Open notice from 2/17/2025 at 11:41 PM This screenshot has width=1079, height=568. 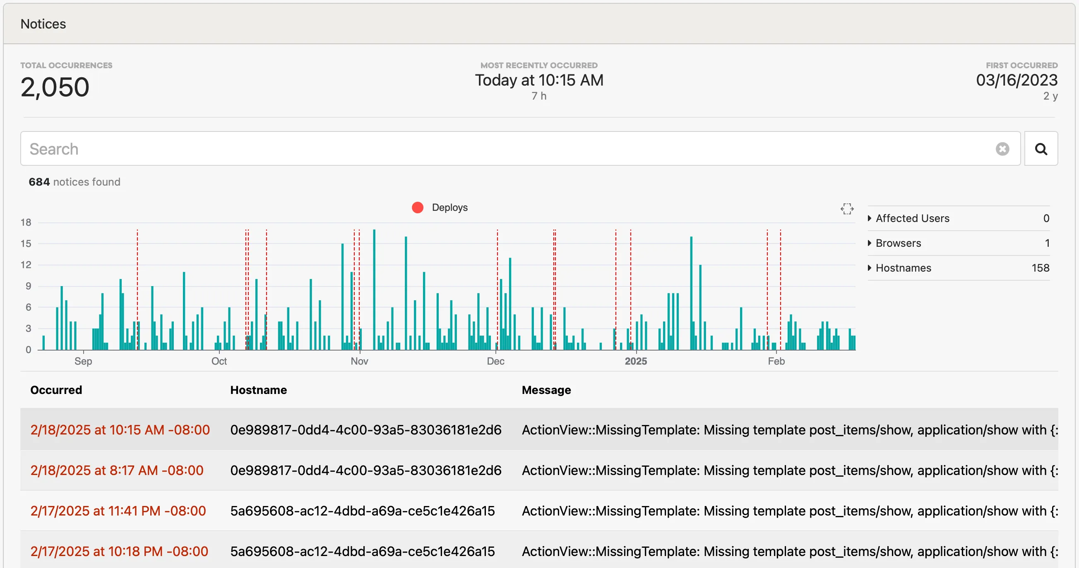(118, 511)
